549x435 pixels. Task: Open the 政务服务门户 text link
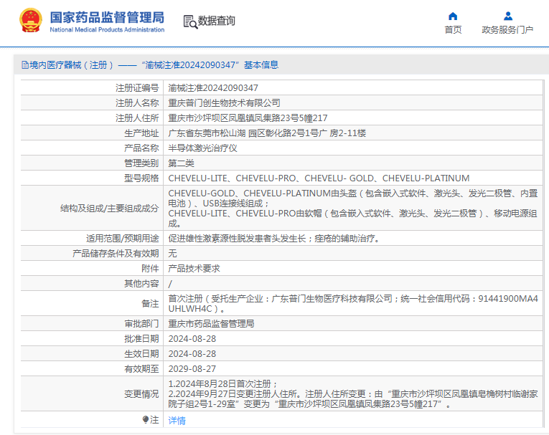click(507, 30)
